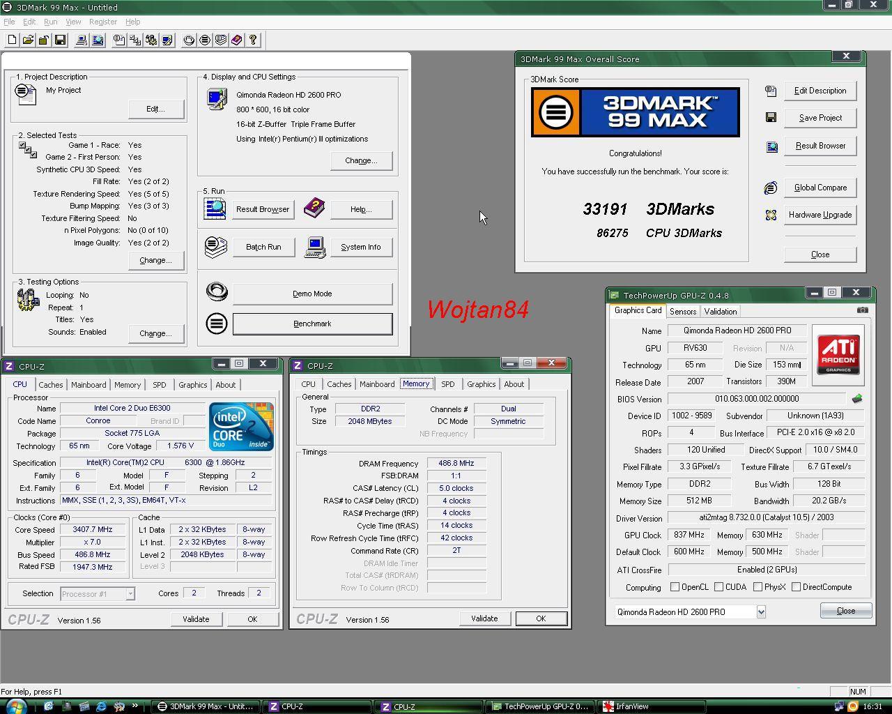Click the BIOS save icon in GPU-Z
892x714 pixels.
coord(857,399)
